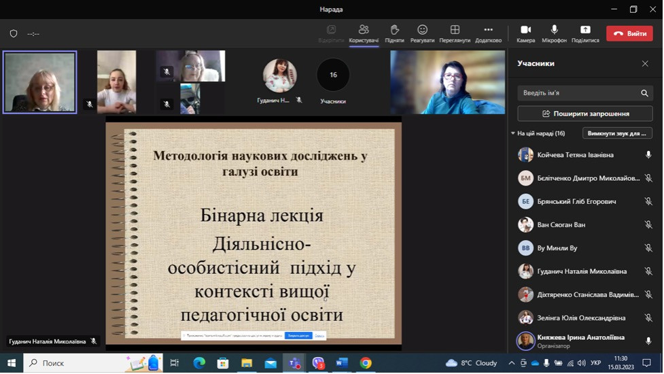
Task: Close the Учасники participants panel
Action: click(645, 64)
